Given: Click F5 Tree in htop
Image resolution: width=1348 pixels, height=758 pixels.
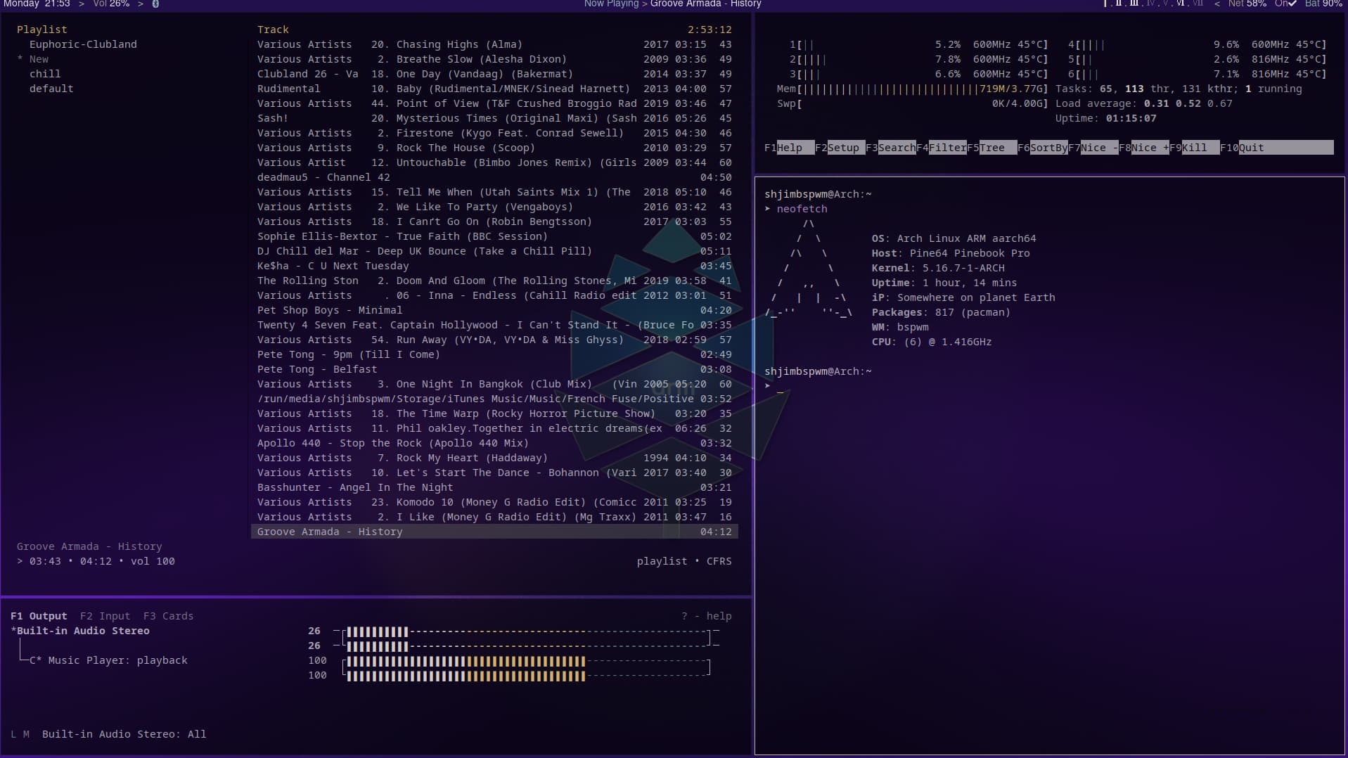Looking at the screenshot, I should point(991,148).
